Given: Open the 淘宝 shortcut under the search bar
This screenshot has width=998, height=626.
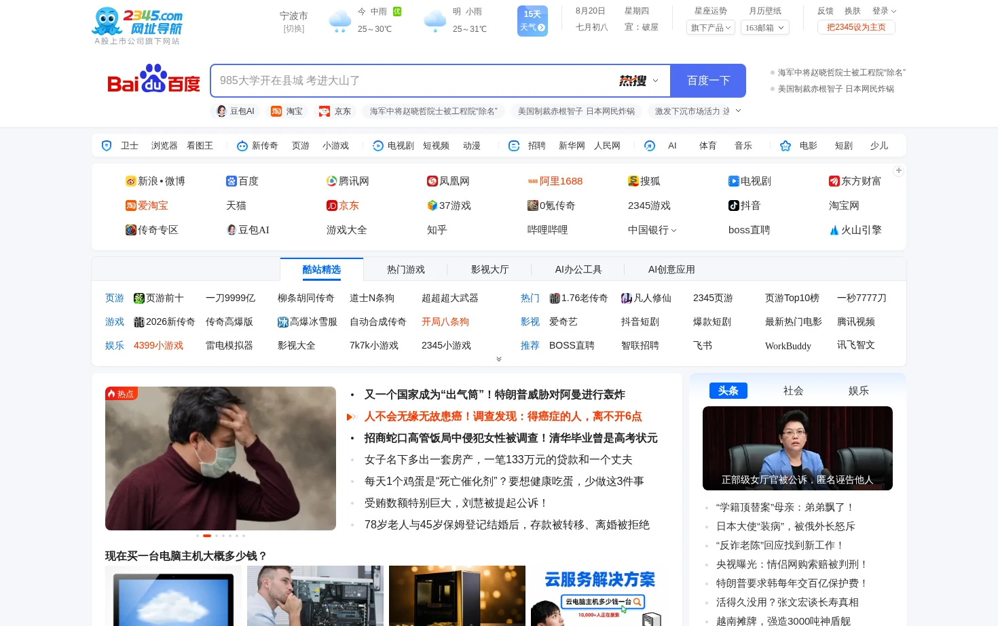Looking at the screenshot, I should click(287, 111).
